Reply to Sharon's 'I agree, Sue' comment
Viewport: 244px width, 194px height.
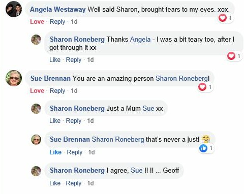coord(74,183)
